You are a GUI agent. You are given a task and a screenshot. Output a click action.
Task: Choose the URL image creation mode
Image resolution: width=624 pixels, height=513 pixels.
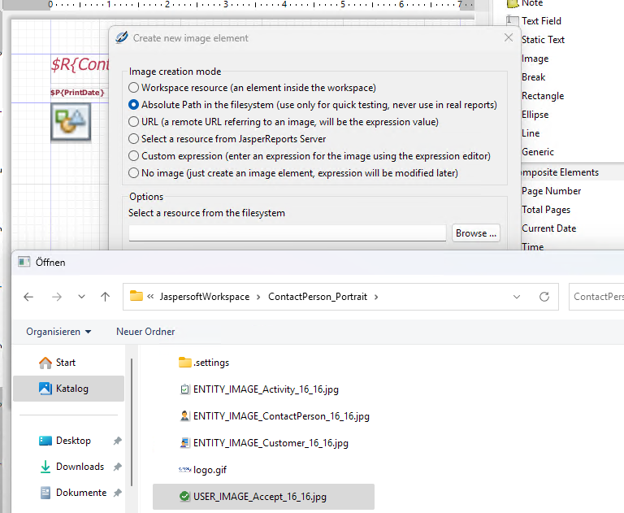click(x=134, y=122)
